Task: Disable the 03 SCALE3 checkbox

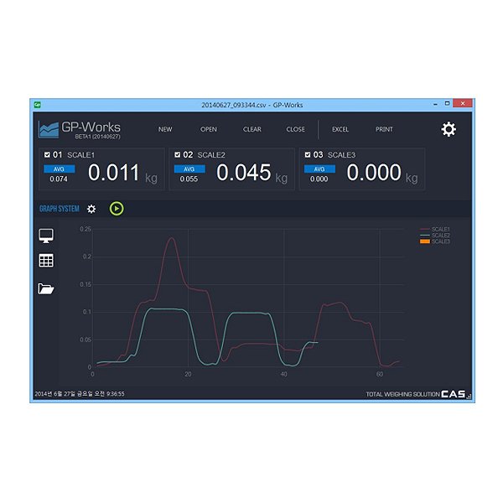Action: (308, 155)
